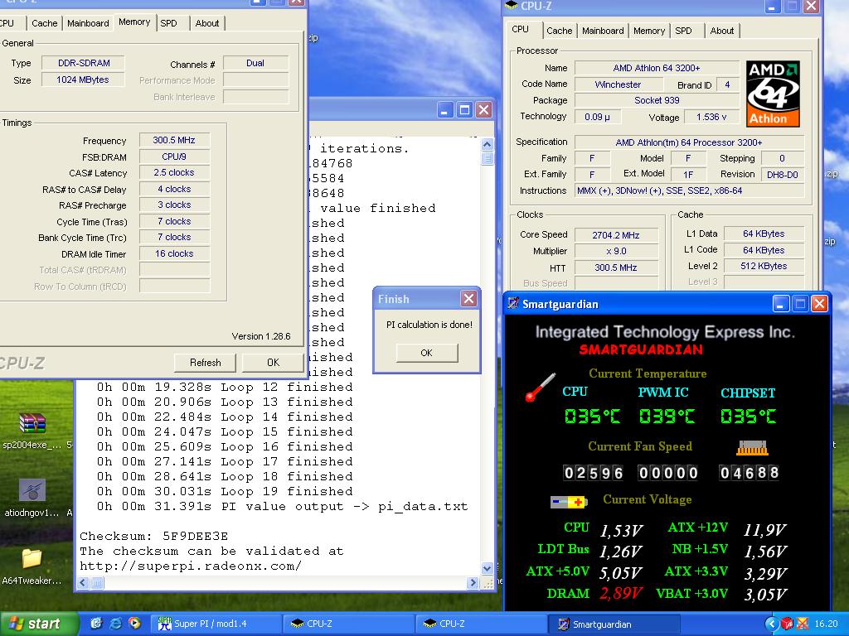Open the Mainboard tab in the CPU-Z processor window
This screenshot has height=636, width=849.
604,31
